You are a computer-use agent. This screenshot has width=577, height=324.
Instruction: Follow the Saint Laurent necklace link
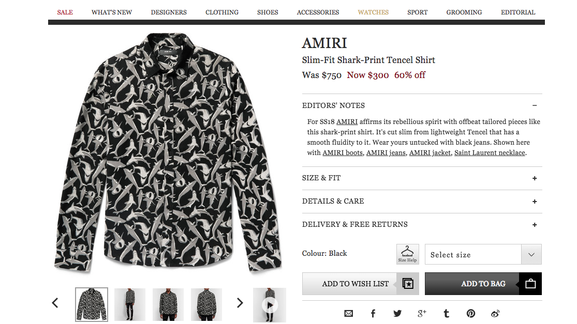click(x=490, y=152)
